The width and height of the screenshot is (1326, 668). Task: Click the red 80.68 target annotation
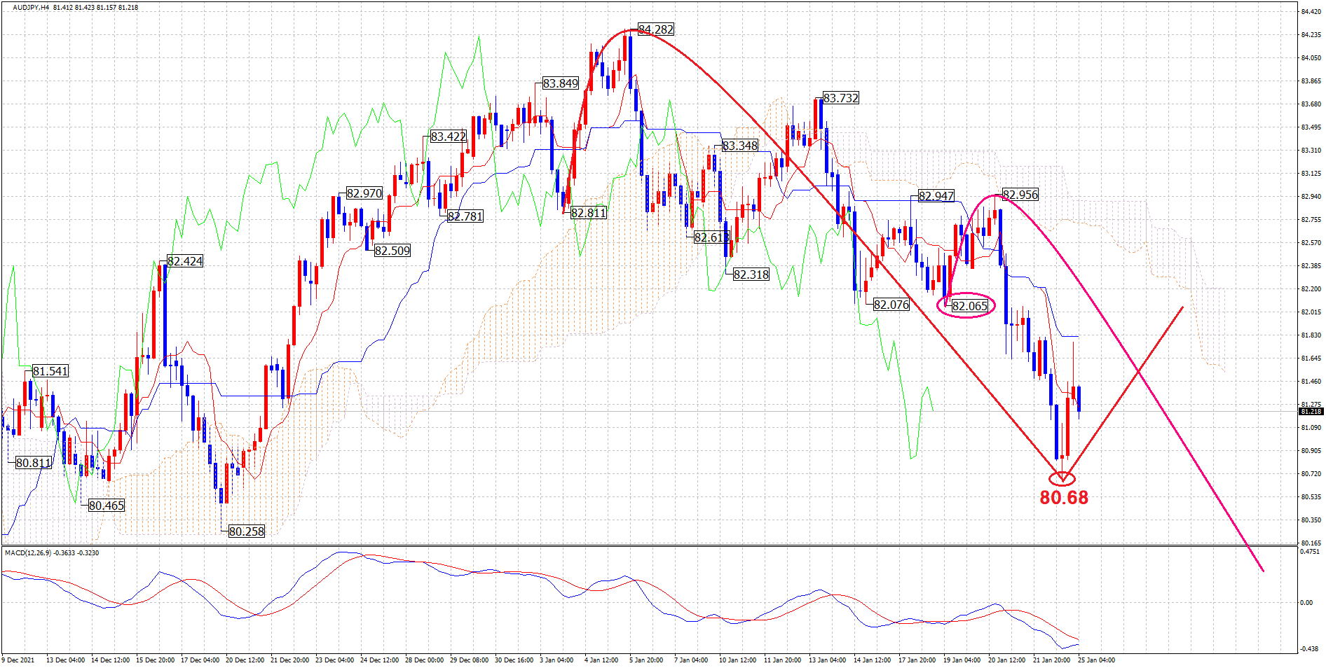[x=1063, y=498]
